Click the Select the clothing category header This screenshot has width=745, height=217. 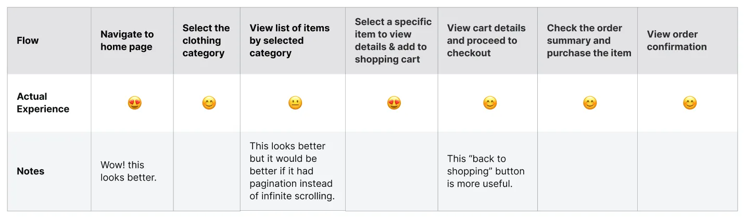coord(206,41)
